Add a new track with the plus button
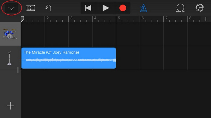The height and width of the screenshot is (118, 211). click(10, 106)
